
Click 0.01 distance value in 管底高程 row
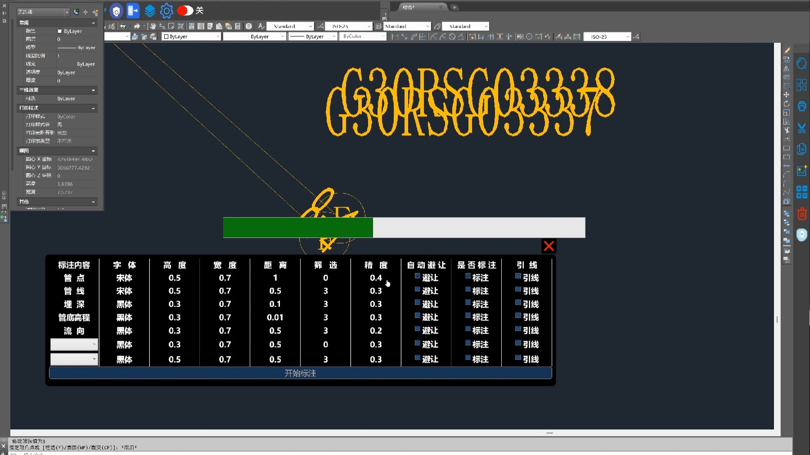[275, 317]
